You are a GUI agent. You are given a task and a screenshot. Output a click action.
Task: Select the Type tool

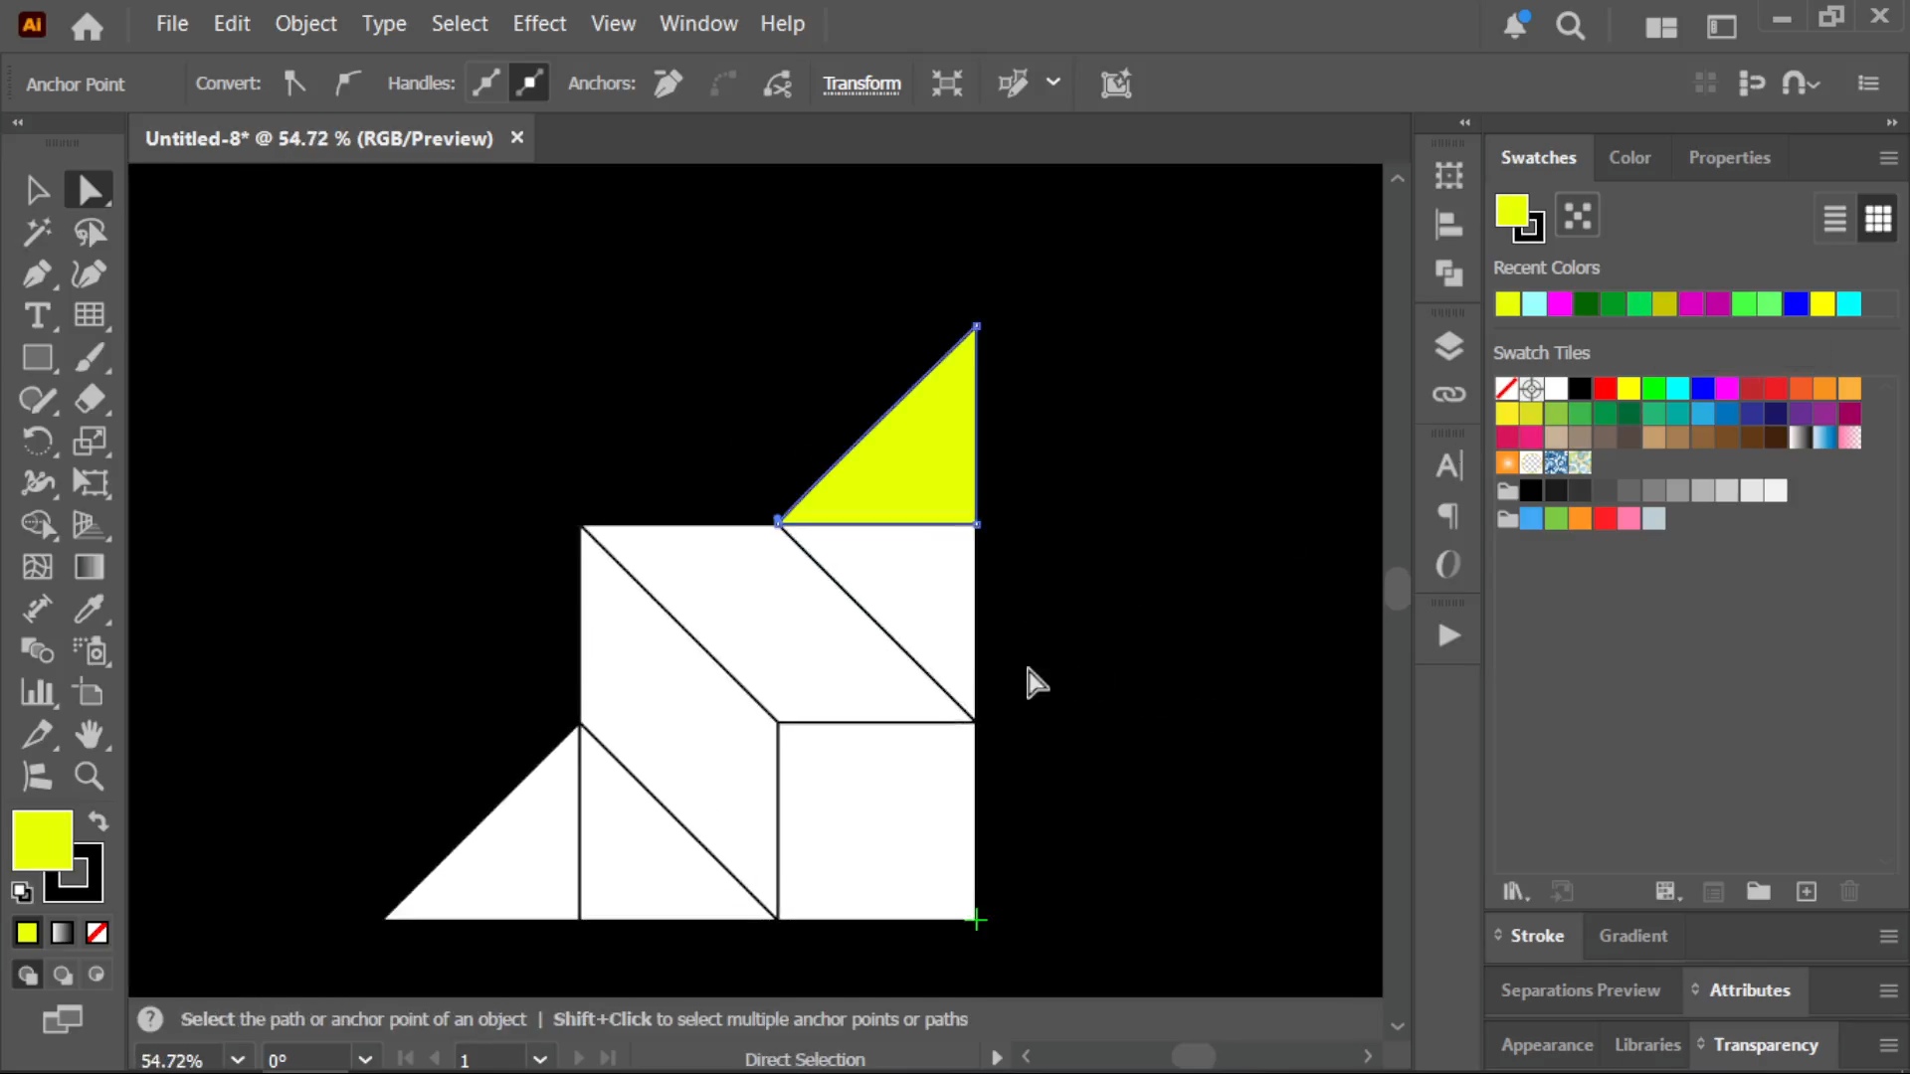point(37,315)
